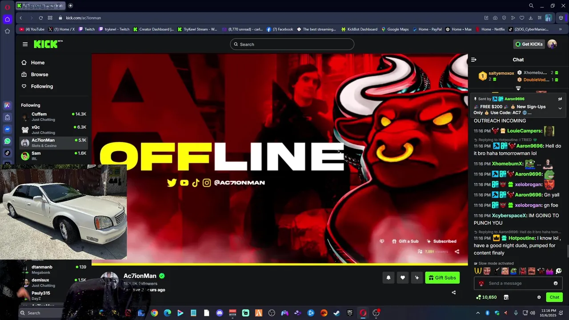
Task: Click the sparkle subscribe button
Action: 417,278
